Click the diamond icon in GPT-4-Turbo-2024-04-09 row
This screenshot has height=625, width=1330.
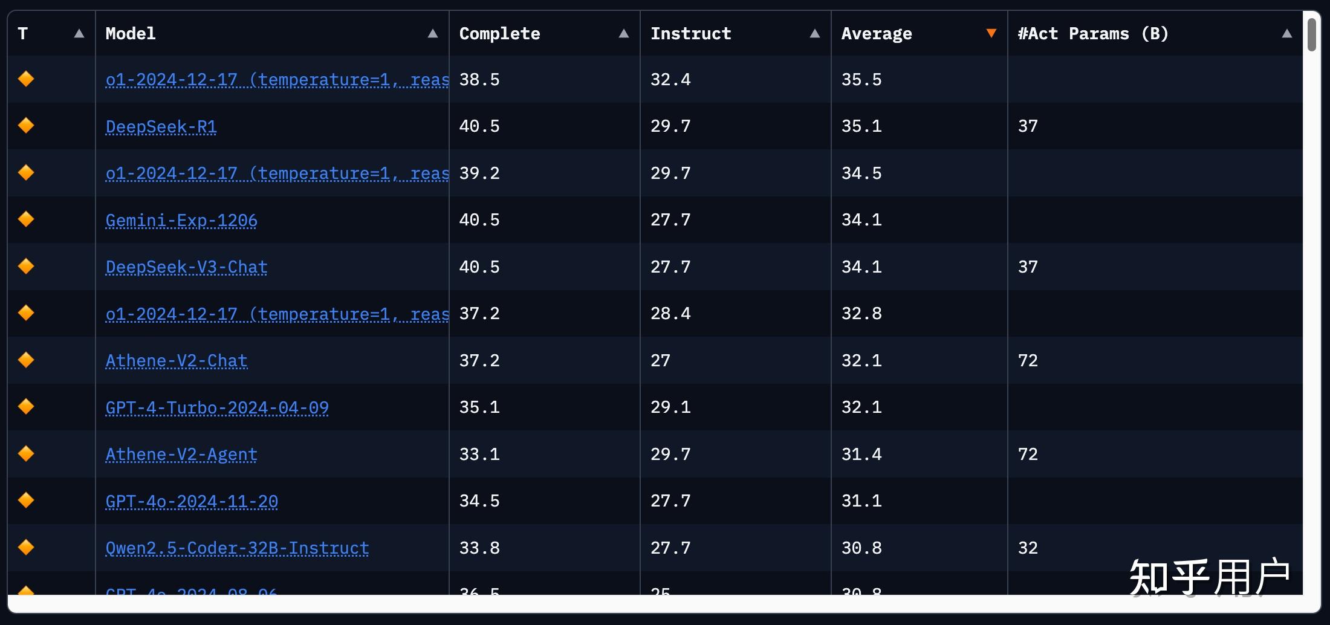(26, 407)
